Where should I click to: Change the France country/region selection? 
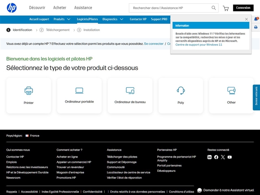(32, 136)
